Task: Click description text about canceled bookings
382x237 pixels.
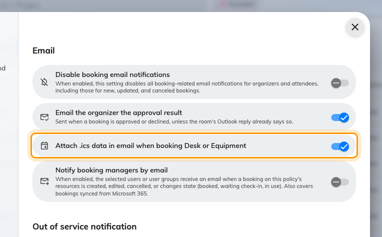Action: pyautogui.click(x=187, y=87)
